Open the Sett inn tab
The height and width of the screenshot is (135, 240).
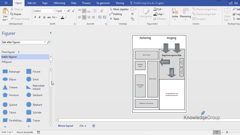point(31,3)
